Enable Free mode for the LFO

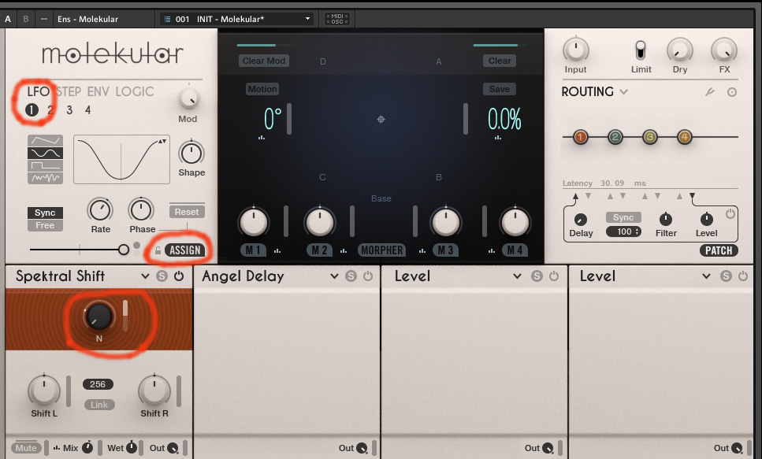click(x=45, y=226)
